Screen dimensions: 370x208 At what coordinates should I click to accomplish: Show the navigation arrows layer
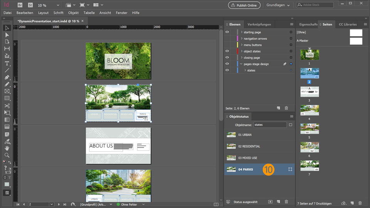pos(227,39)
